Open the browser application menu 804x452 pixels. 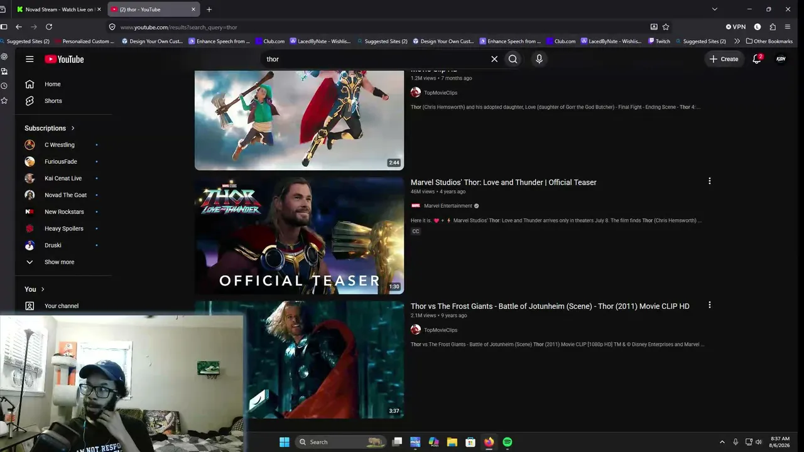point(788,27)
